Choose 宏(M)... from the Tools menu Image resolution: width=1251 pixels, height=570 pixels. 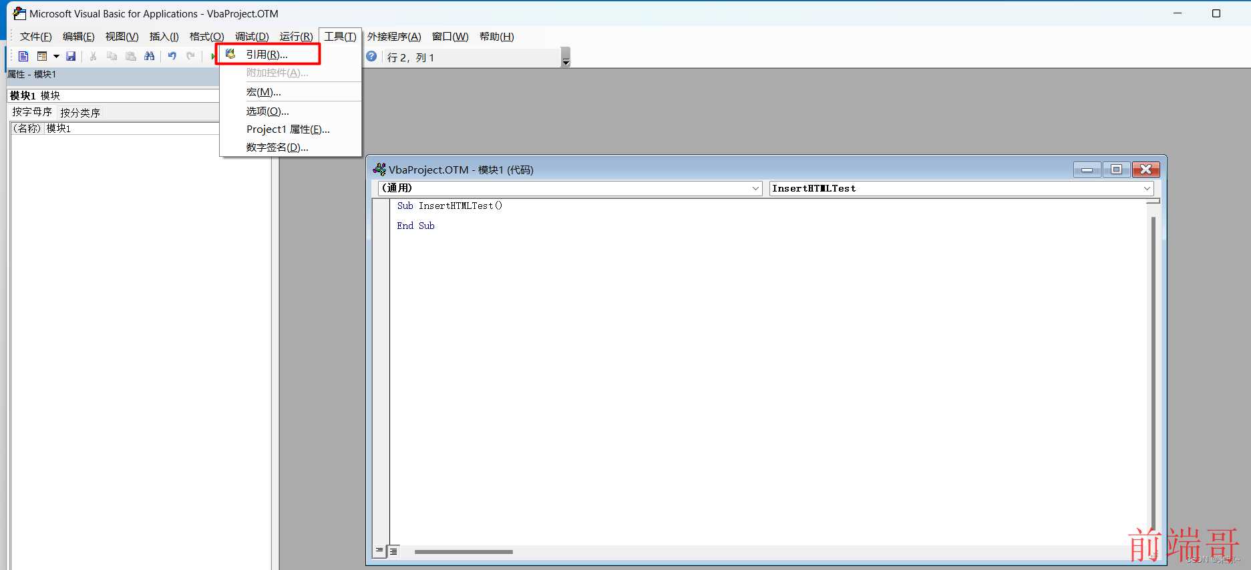pos(291,92)
